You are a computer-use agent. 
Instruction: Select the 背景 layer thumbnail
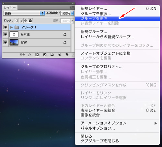coord(14,42)
